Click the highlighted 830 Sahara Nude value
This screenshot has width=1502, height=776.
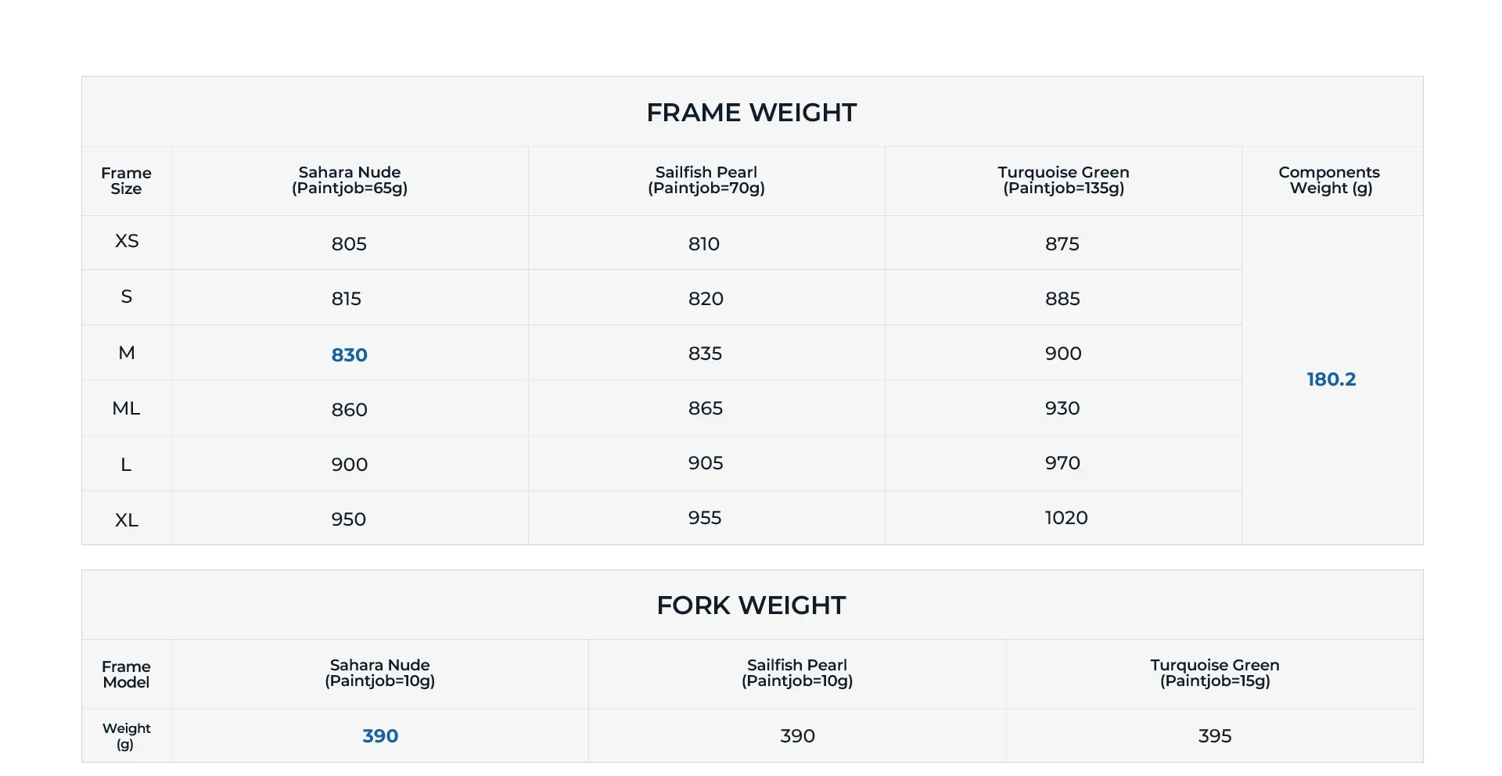coord(349,355)
